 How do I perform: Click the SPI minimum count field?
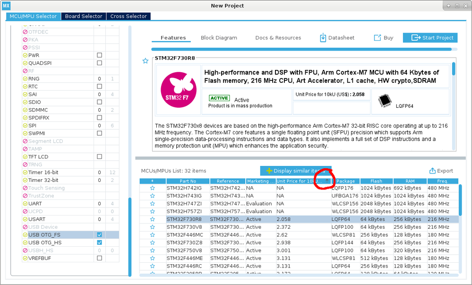(99, 126)
